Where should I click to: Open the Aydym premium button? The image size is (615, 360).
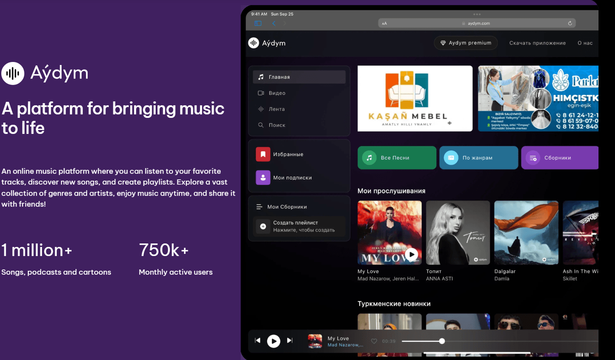[466, 43]
